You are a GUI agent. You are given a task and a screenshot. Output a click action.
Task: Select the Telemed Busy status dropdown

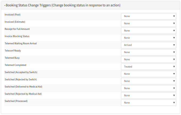tap(148, 60)
